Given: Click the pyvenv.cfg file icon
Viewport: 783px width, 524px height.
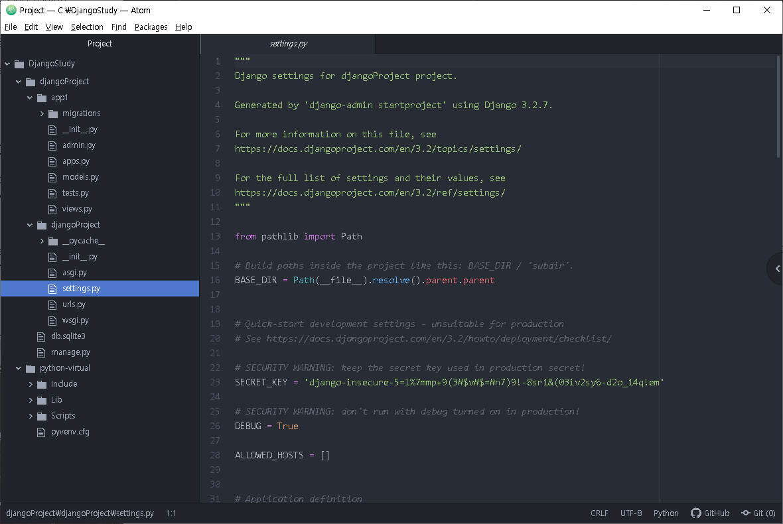Looking at the screenshot, I should coord(41,432).
